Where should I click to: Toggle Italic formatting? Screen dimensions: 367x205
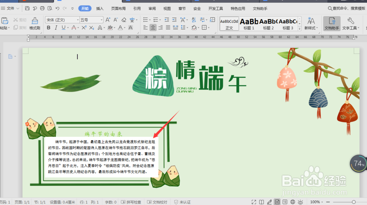[x=56, y=28]
